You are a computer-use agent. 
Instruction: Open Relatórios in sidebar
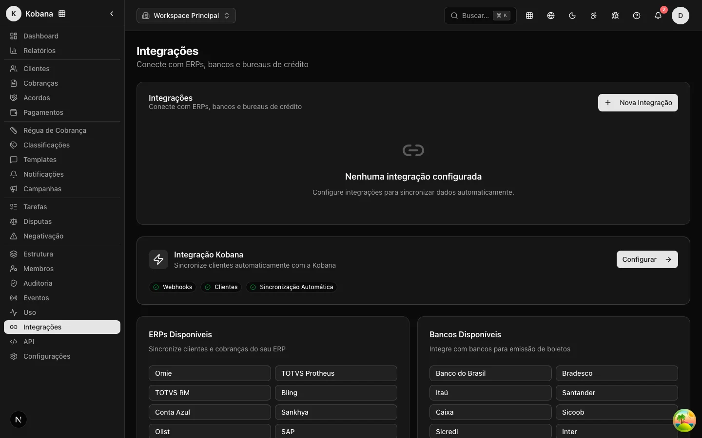click(62, 51)
